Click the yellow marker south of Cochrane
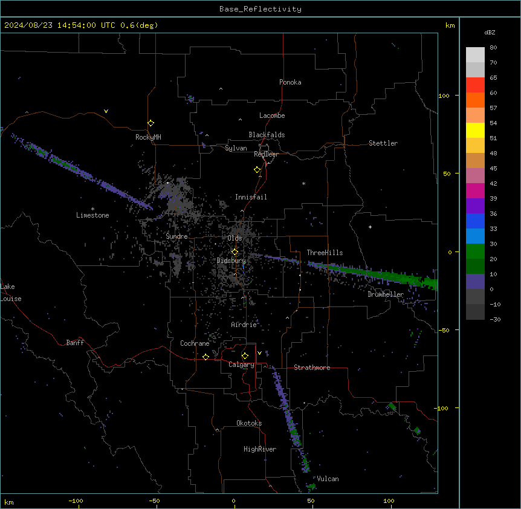The width and height of the screenshot is (521, 509). pos(205,357)
